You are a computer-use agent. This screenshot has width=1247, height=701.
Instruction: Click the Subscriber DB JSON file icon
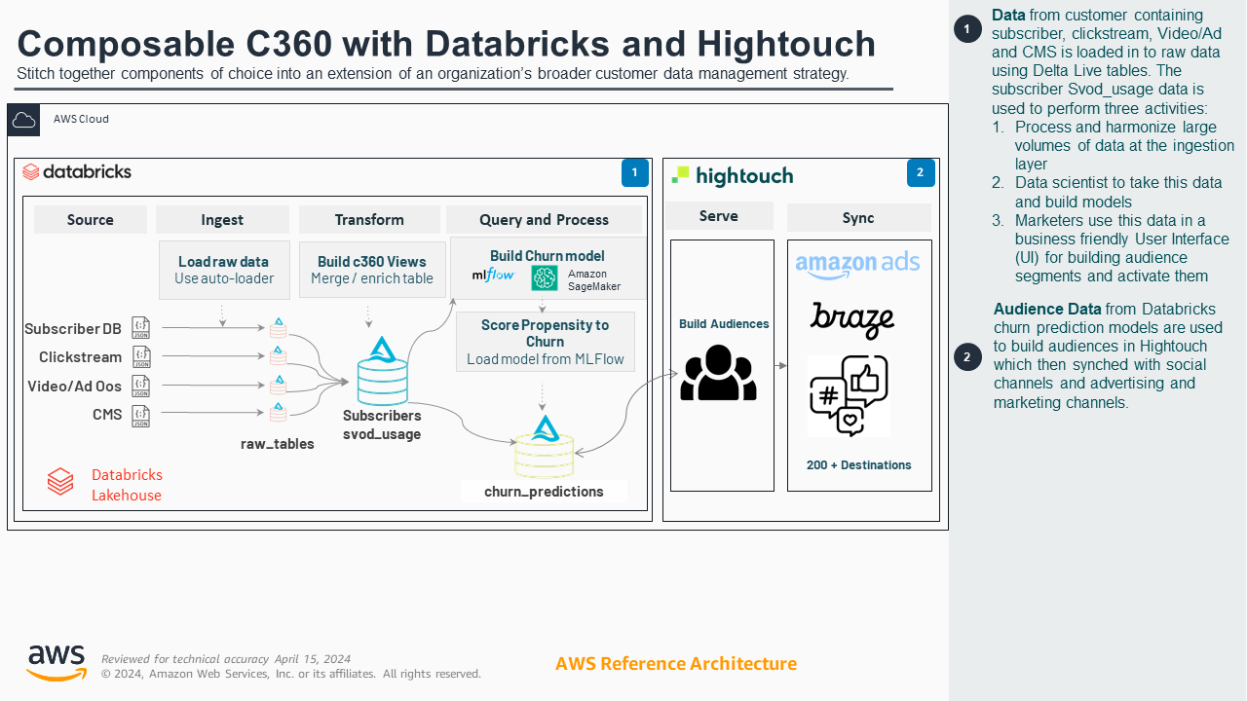(141, 328)
